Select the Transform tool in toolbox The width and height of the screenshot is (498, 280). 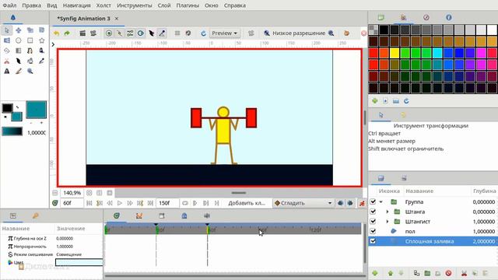coord(7,30)
